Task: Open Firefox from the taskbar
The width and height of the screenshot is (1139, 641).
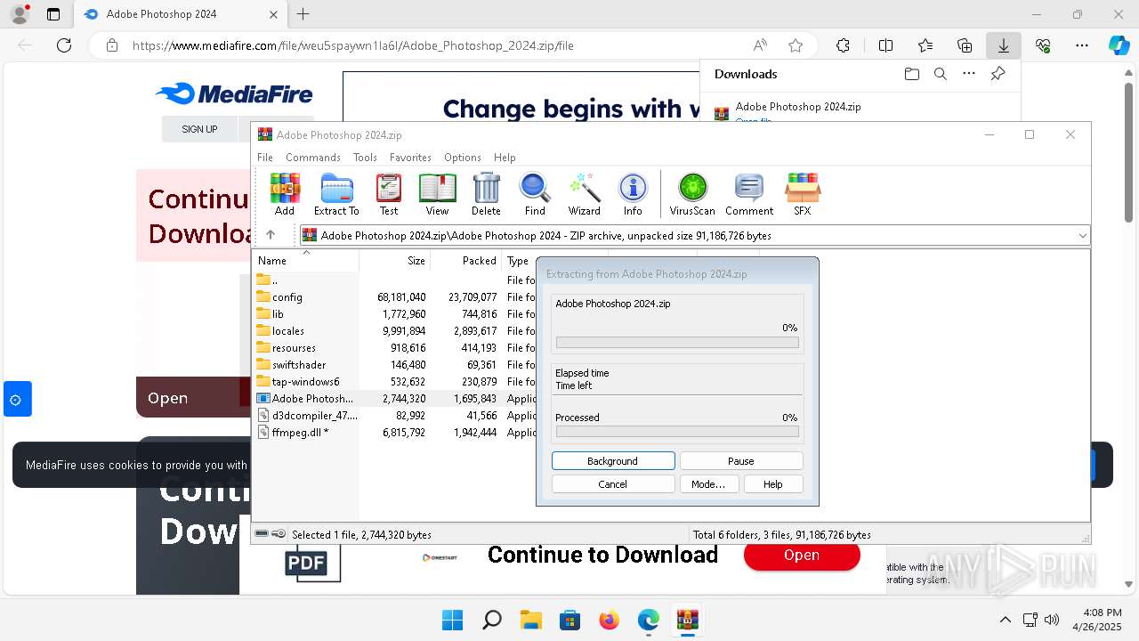Action: pos(609,620)
